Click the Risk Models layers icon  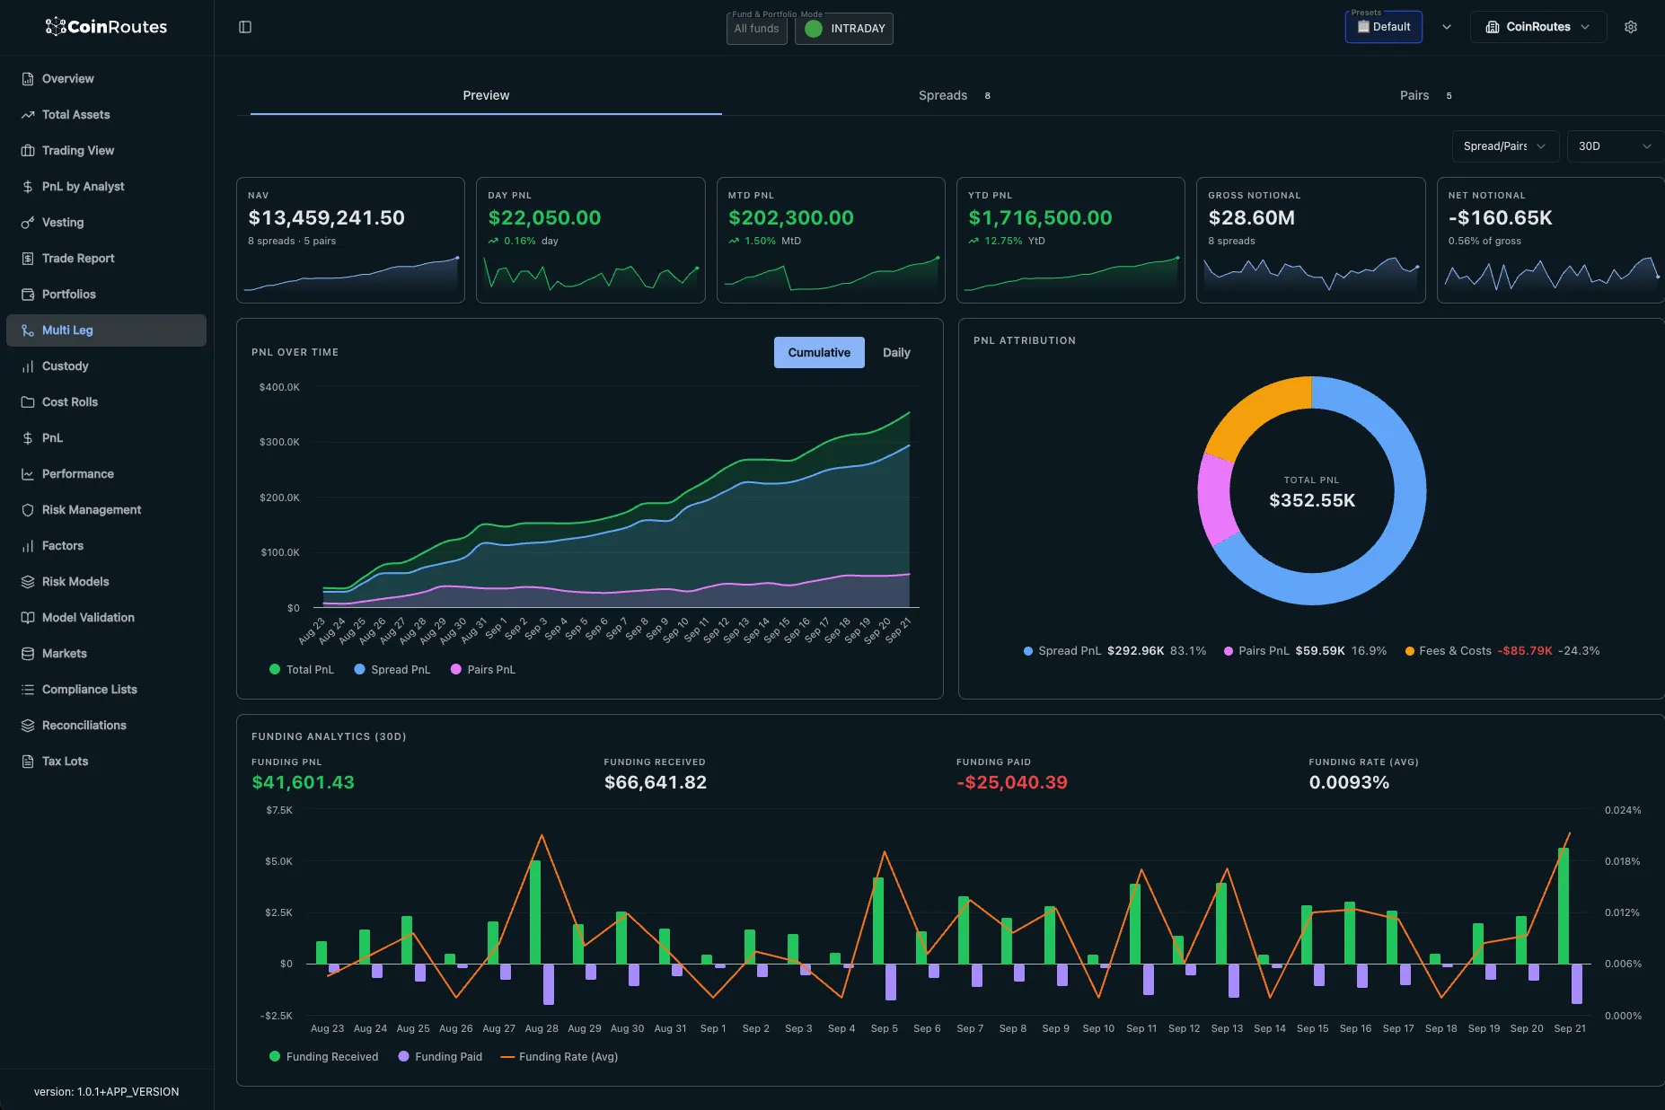click(x=28, y=582)
